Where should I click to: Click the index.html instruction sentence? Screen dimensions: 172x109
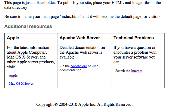83,17
